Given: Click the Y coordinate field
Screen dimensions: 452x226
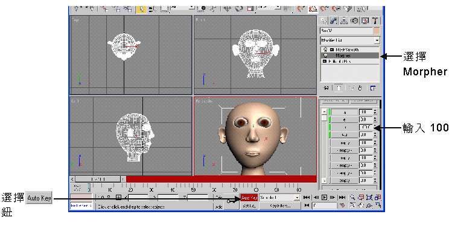Looking at the screenshot, I should (x=168, y=198).
